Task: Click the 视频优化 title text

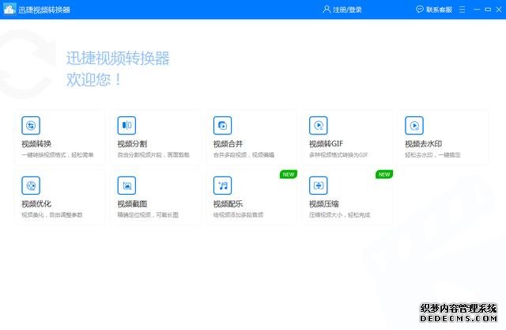Action: pos(36,203)
